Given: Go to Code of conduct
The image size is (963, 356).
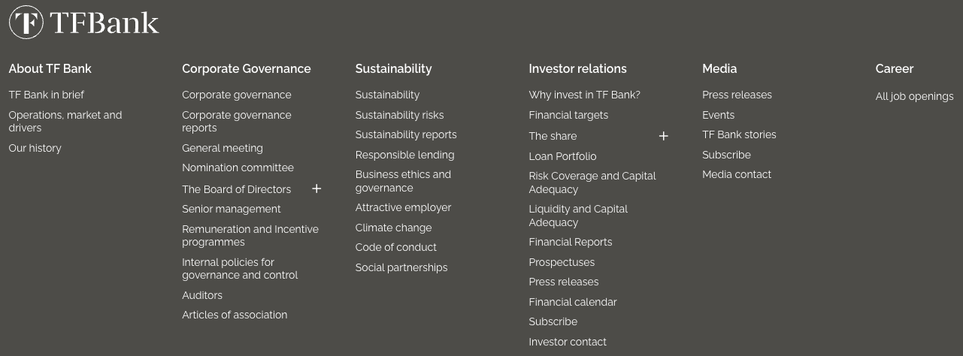Looking at the screenshot, I should point(395,247).
